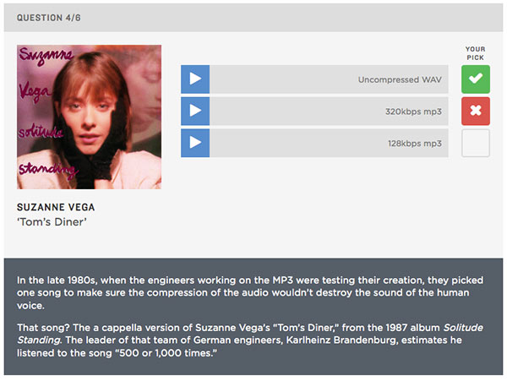Image resolution: width=507 pixels, height=381 pixels.
Task: Play the Uncompressed WAV sample
Action: point(195,79)
